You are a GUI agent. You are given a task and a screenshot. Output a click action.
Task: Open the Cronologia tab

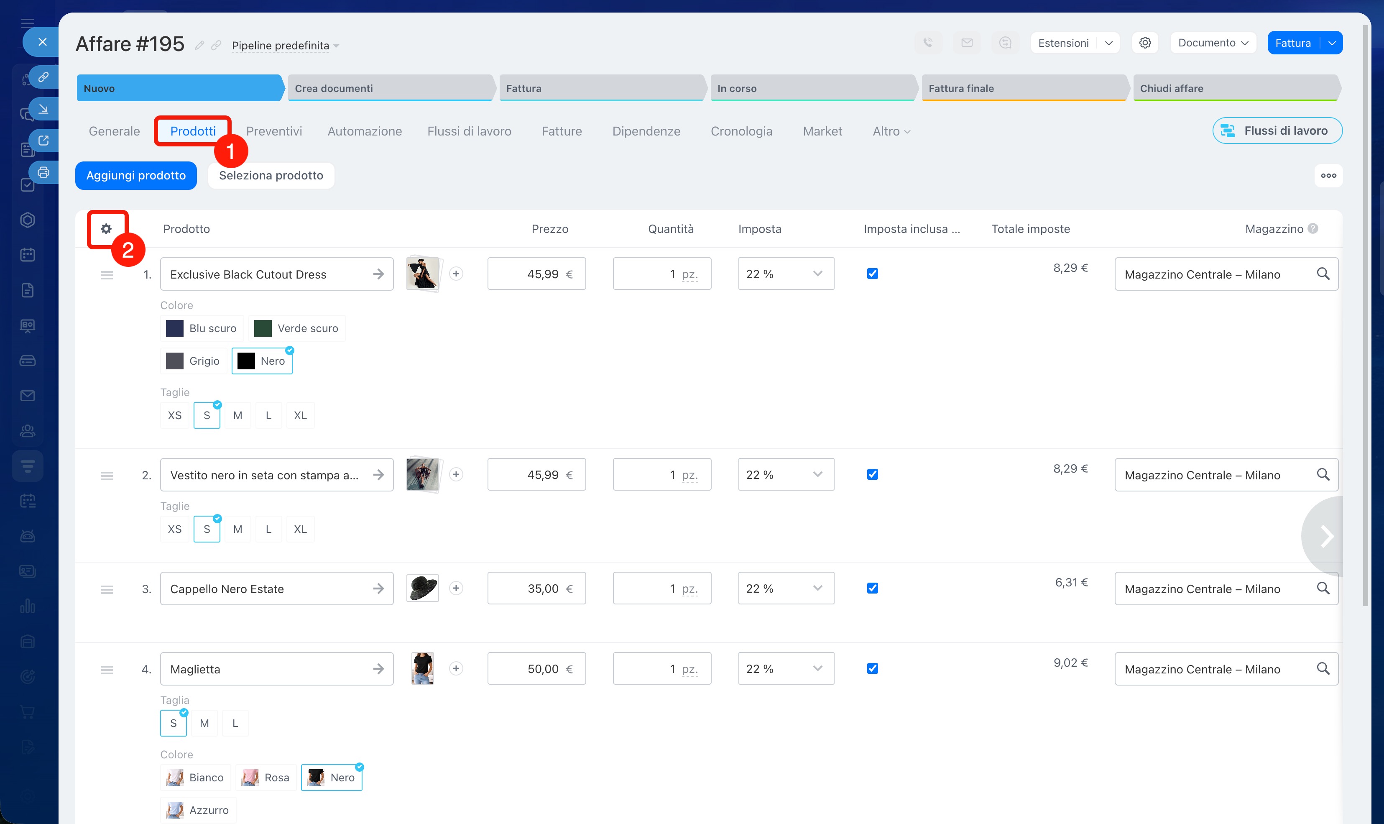(x=741, y=131)
